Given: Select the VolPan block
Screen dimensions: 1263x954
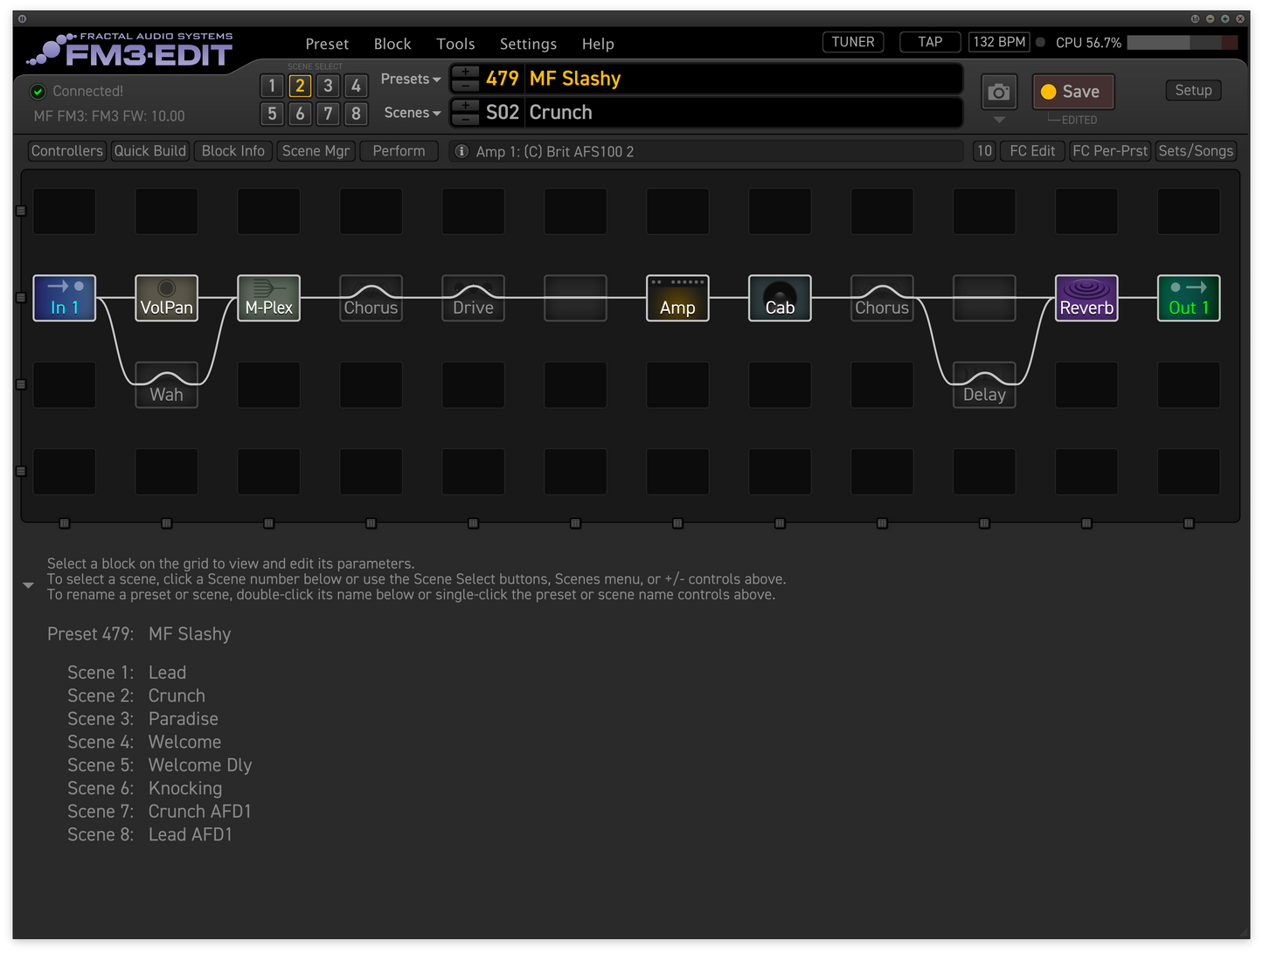Looking at the screenshot, I should pyautogui.click(x=166, y=298).
